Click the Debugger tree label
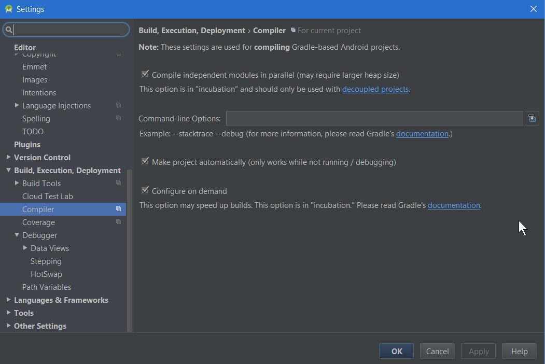The height and width of the screenshot is (364, 545). pos(39,235)
